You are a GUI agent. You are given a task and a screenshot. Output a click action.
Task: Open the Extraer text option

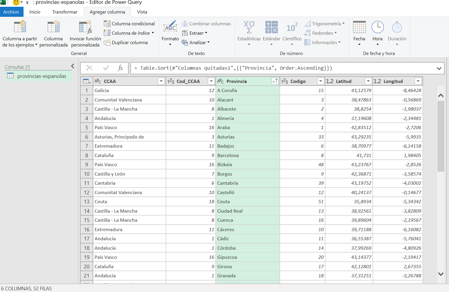[194, 33]
